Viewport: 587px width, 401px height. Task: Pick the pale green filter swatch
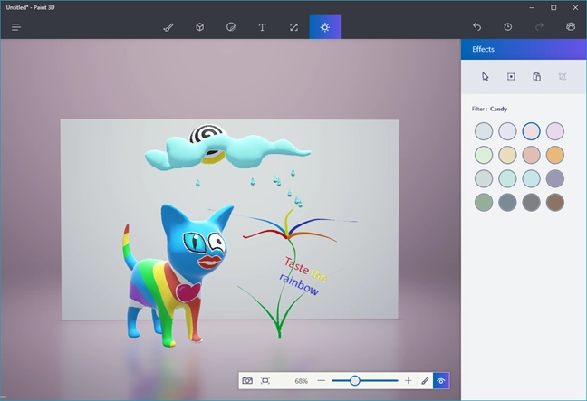pos(484,155)
